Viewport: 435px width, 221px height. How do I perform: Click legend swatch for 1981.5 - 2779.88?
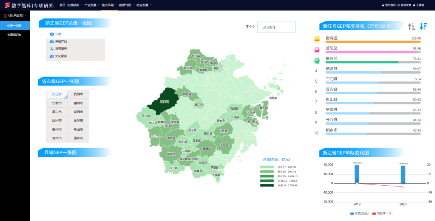coord(267,185)
